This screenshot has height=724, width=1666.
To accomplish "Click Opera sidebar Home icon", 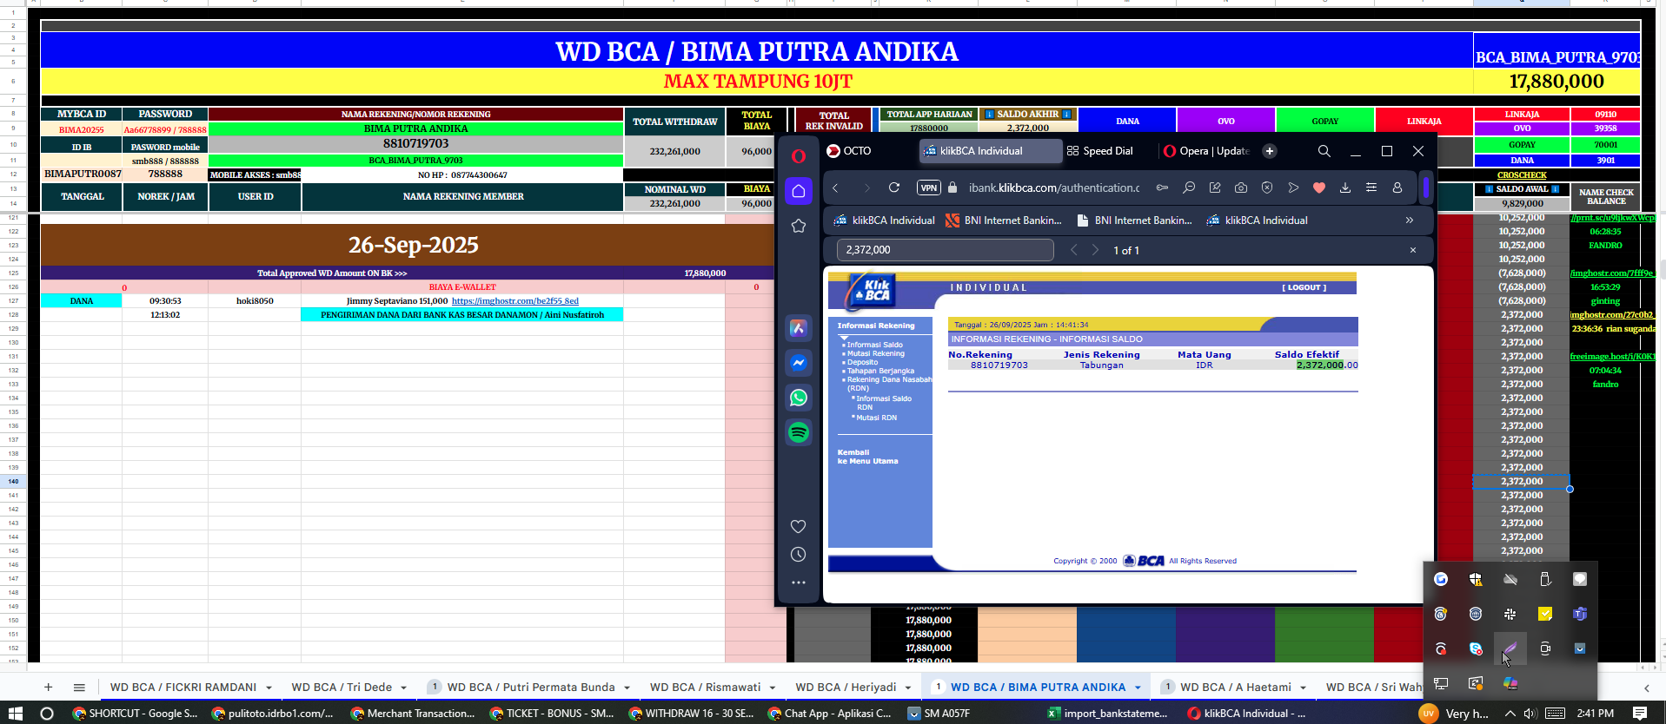I will [799, 191].
